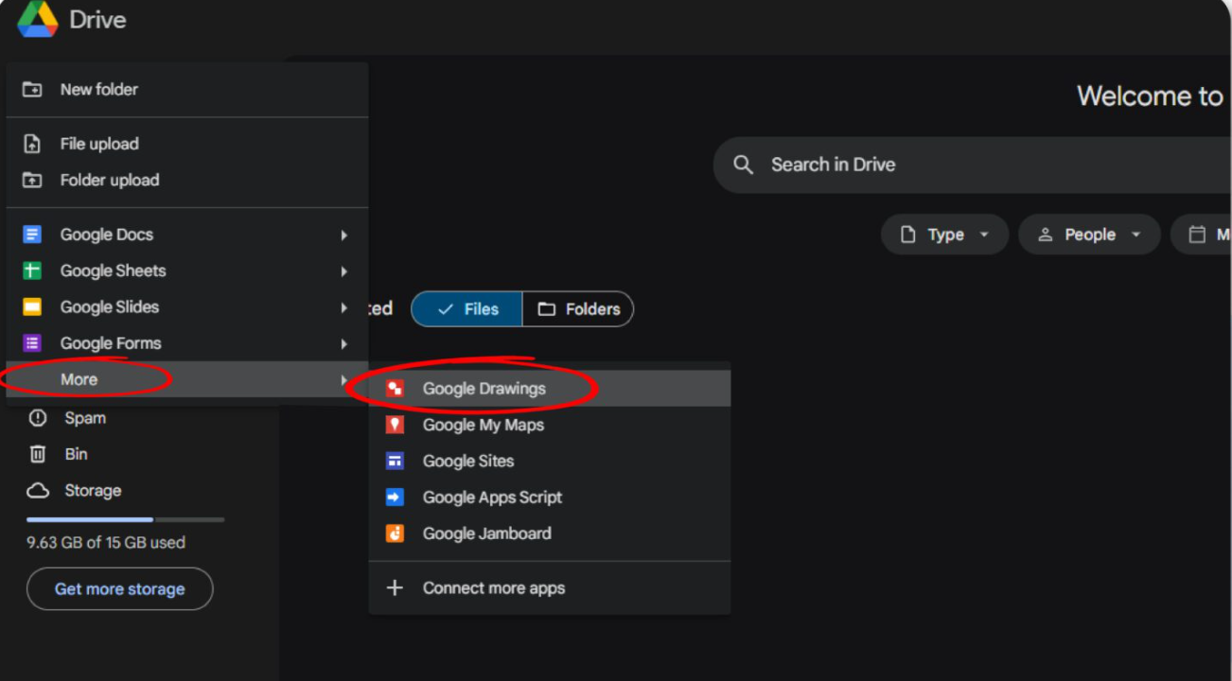Expand the Google Sheets submenu arrow
This screenshot has width=1232, height=681.
tap(344, 271)
